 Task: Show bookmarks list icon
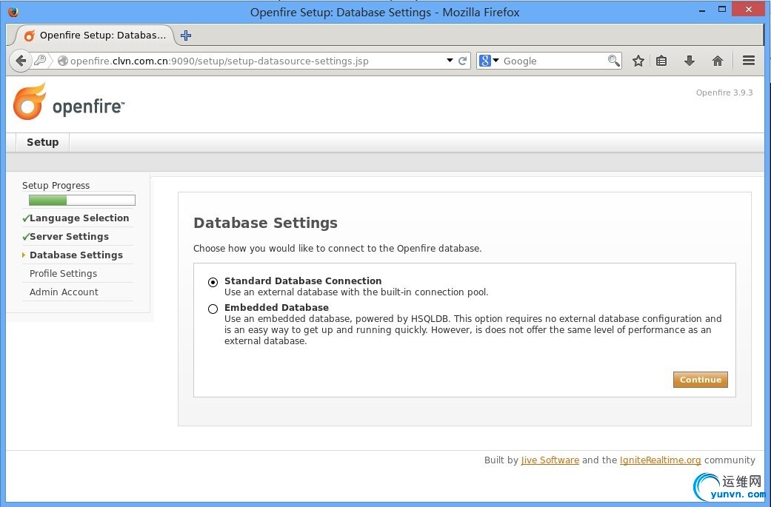(x=661, y=61)
